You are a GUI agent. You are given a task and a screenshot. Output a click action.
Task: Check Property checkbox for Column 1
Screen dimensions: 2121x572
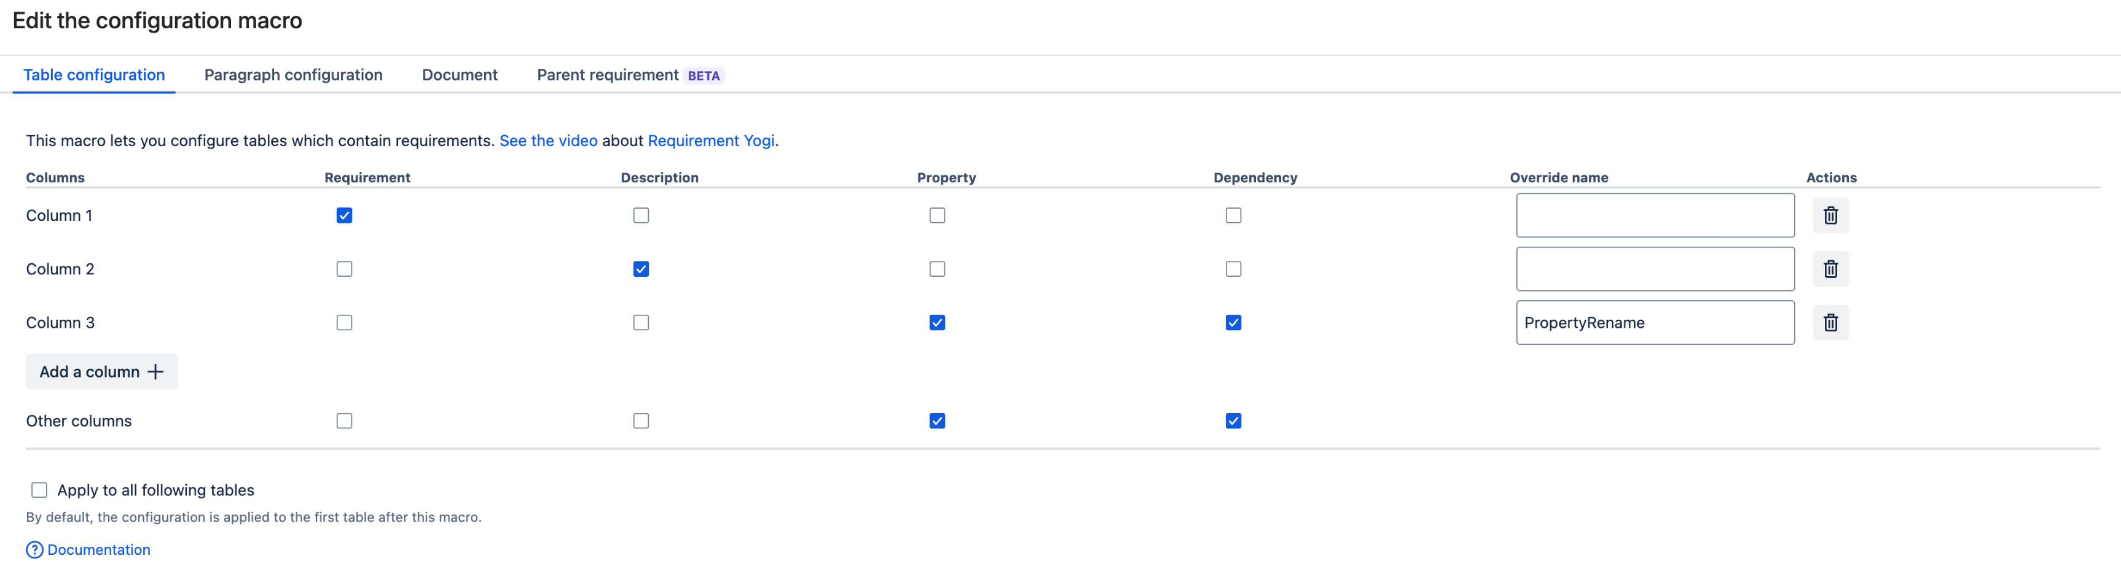pos(937,215)
